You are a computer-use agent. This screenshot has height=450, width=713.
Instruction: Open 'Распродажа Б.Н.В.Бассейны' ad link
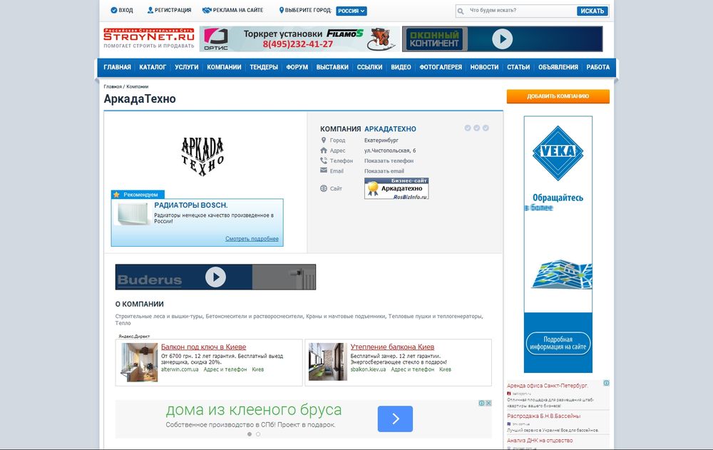point(543,416)
